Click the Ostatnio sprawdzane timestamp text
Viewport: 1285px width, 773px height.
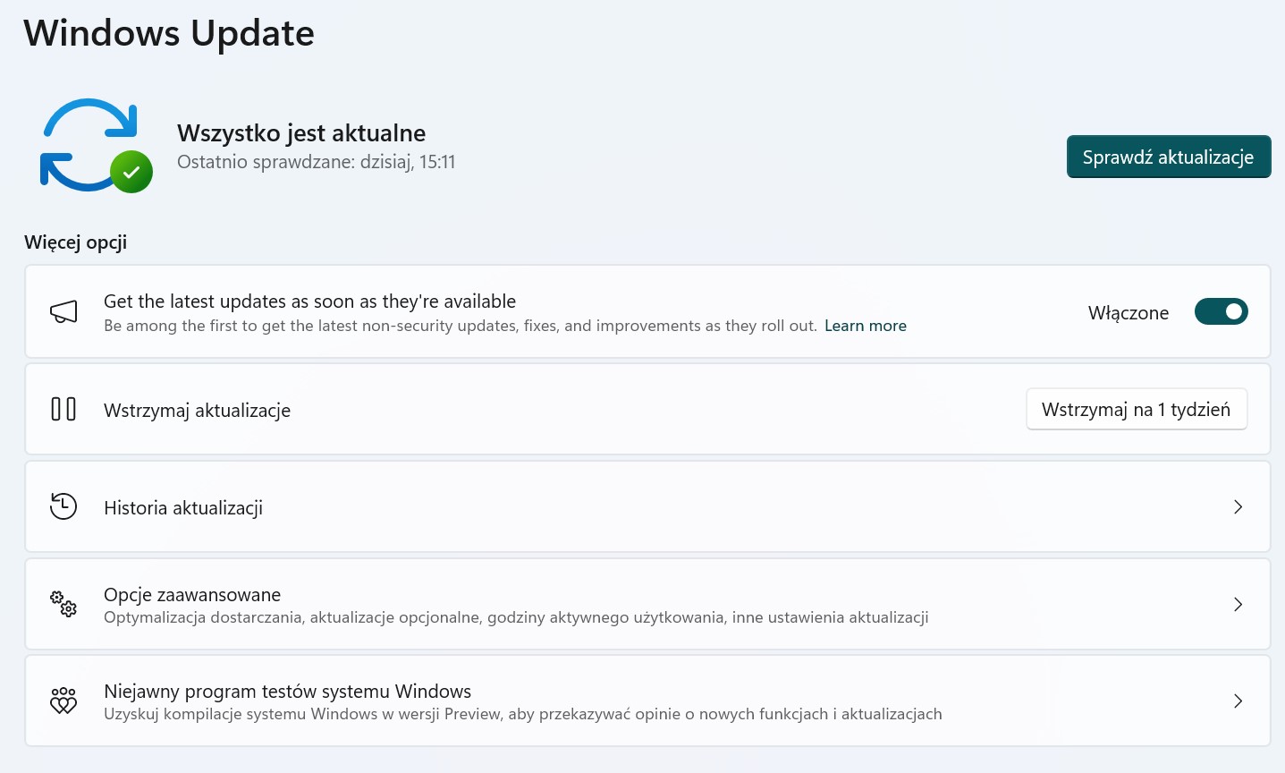point(316,162)
